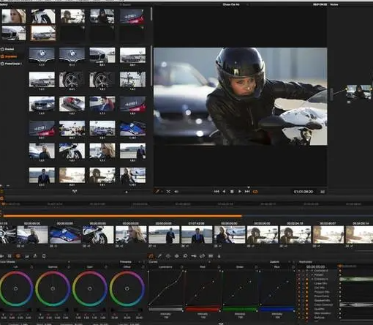Open the Key palette icon

pyautogui.click(x=194, y=256)
